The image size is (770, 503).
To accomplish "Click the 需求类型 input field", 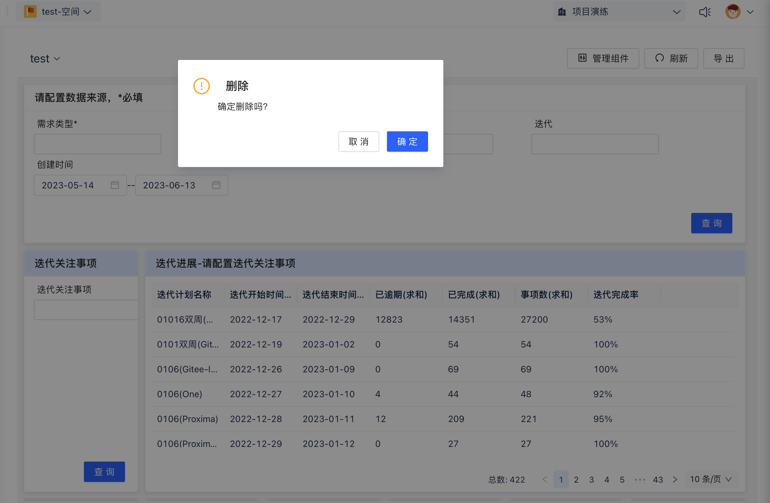I will coord(97,144).
